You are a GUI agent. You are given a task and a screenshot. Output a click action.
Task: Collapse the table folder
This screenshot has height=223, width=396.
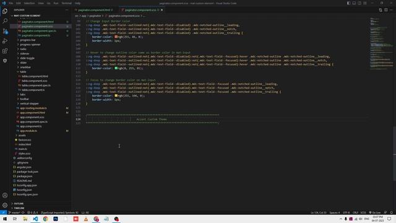point(23,72)
